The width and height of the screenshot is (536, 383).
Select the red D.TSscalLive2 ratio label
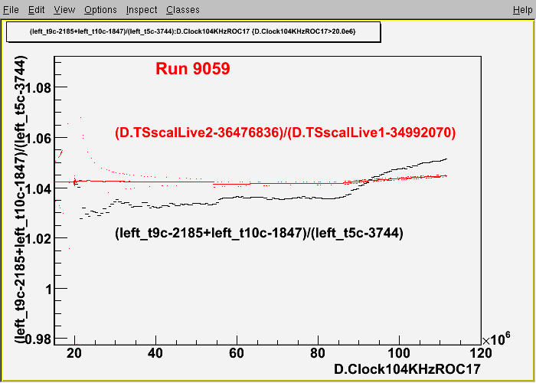(x=286, y=133)
